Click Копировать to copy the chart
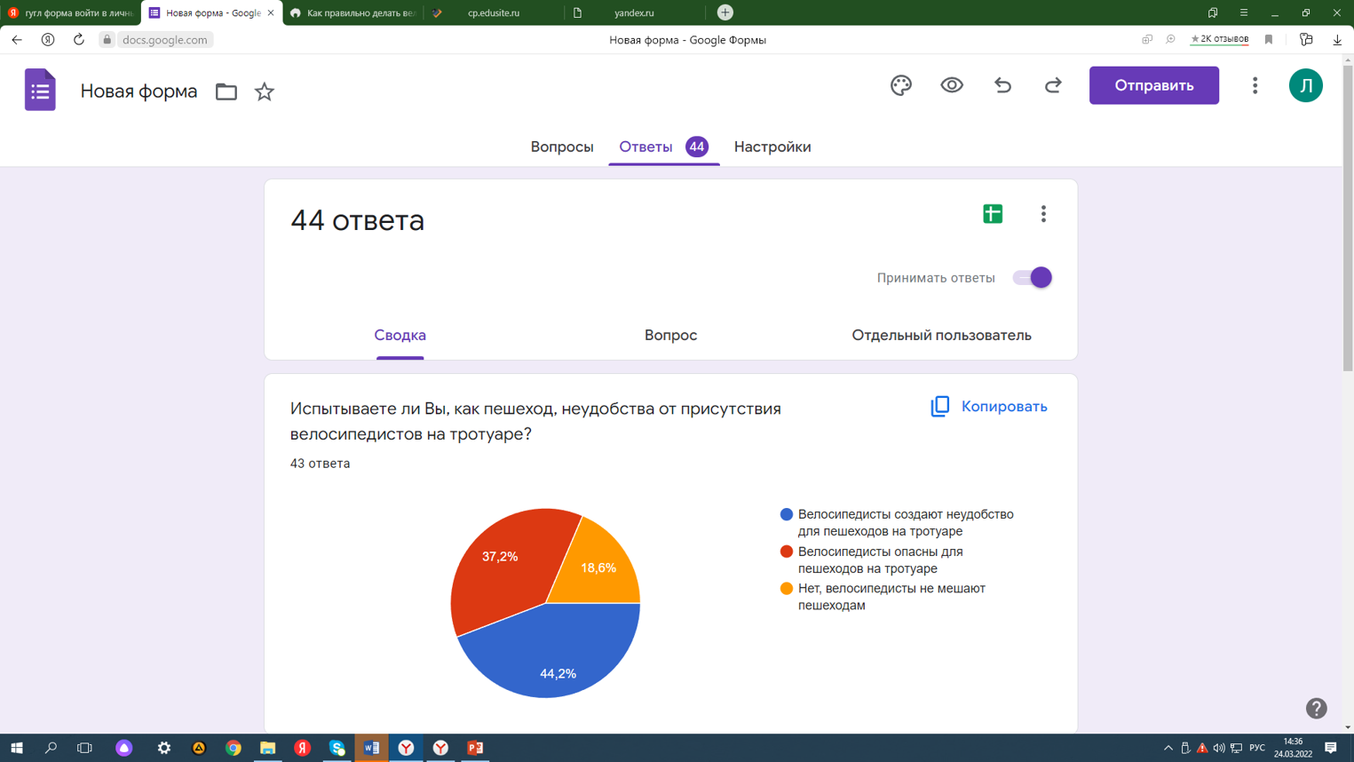Viewport: 1354px width, 762px height. click(x=989, y=407)
